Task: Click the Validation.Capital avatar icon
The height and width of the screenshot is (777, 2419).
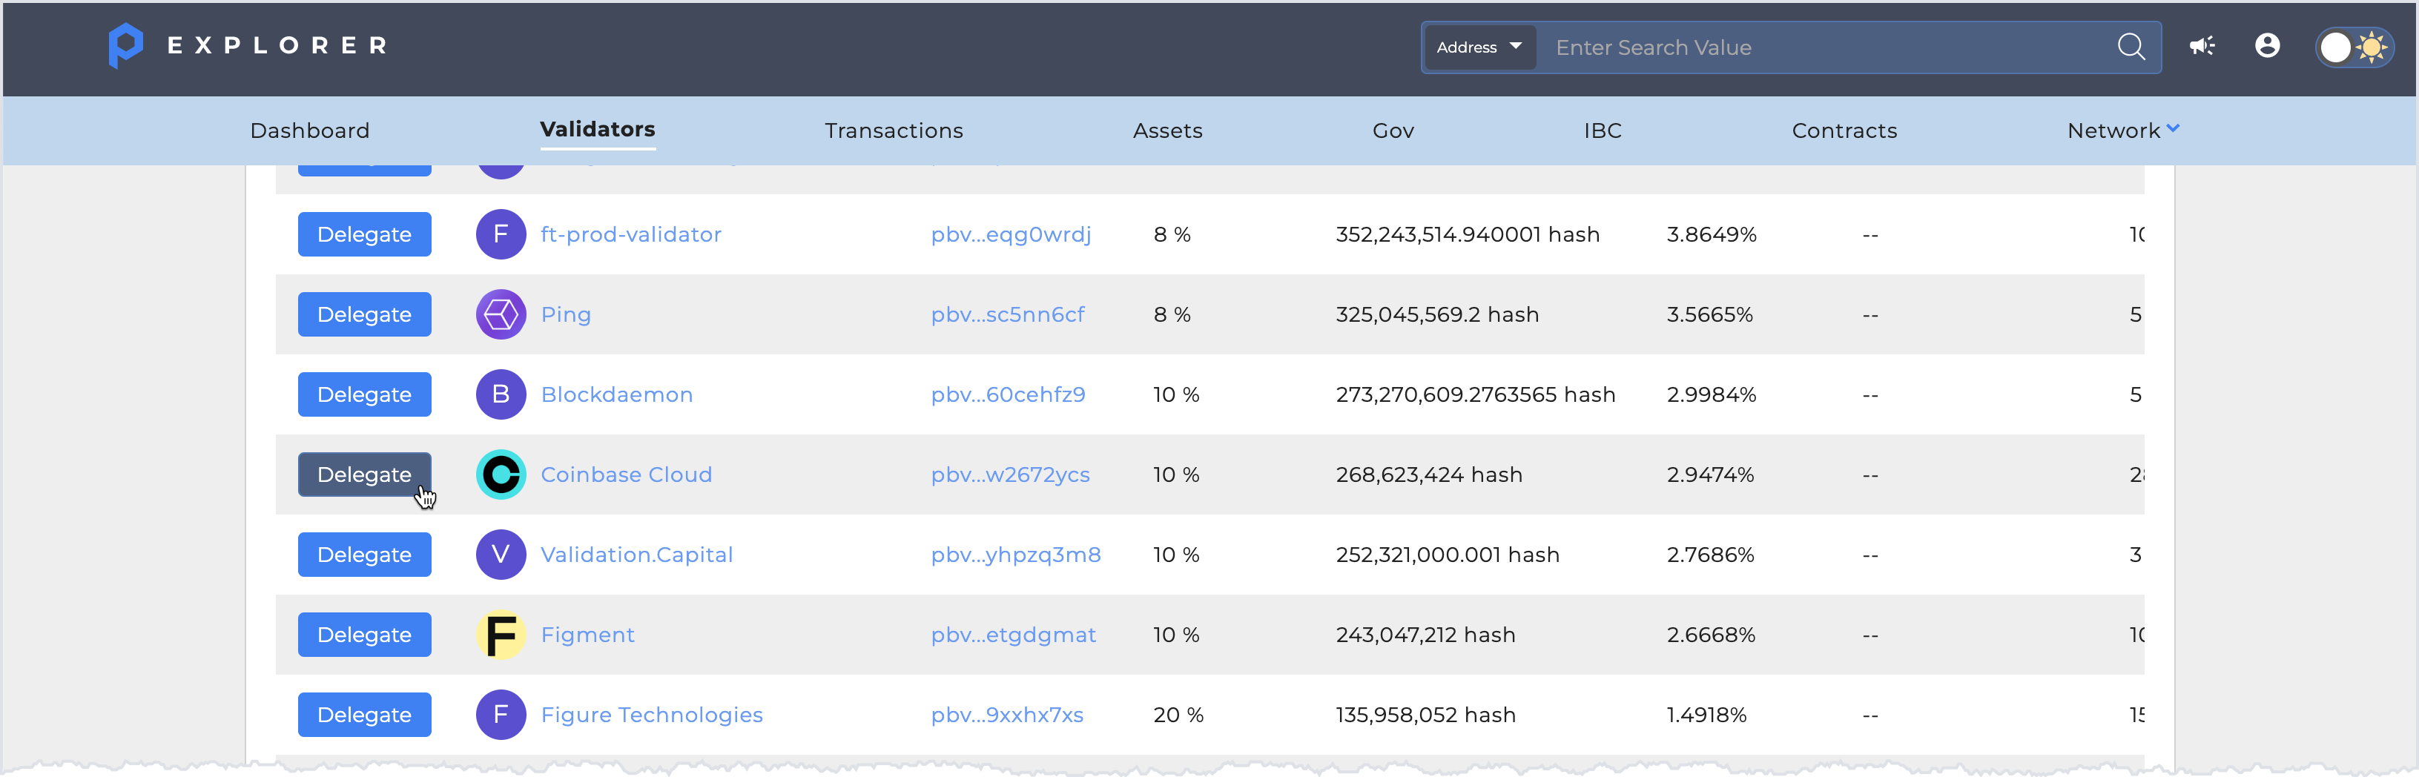Action: click(501, 555)
